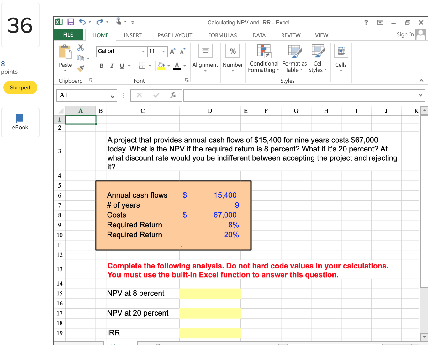This screenshot has height=345, width=428.
Task: Toggle Italic formatting
Action: pos(112,66)
